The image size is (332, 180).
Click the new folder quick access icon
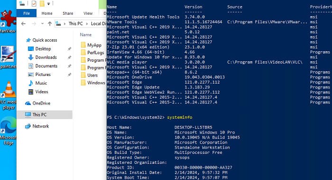tap(42, 4)
